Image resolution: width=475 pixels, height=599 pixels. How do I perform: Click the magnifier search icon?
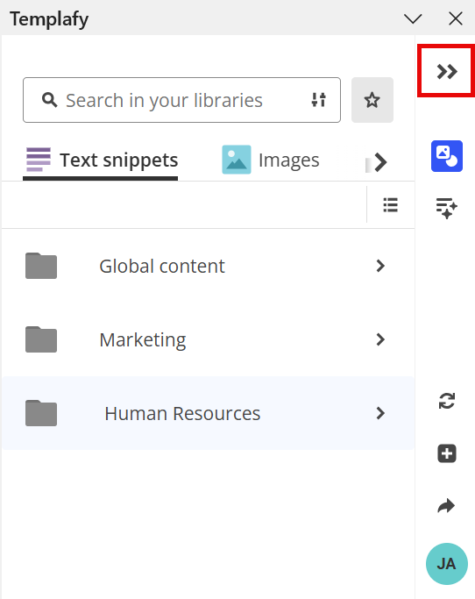[x=50, y=100]
